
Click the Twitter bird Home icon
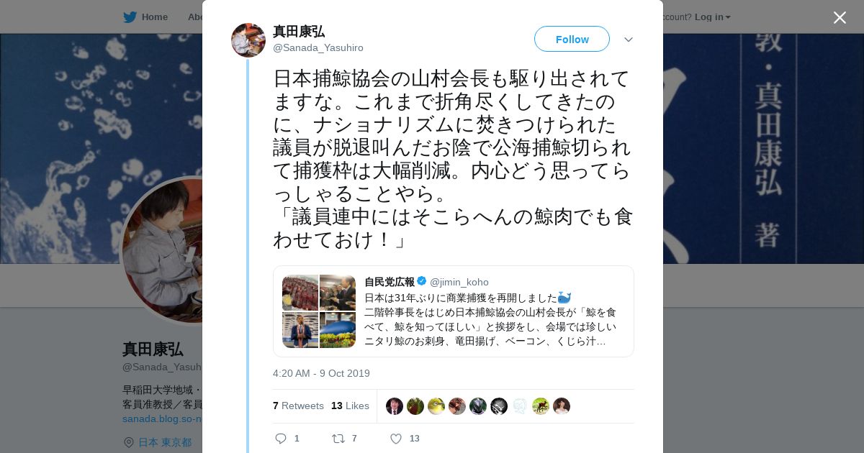coord(130,17)
